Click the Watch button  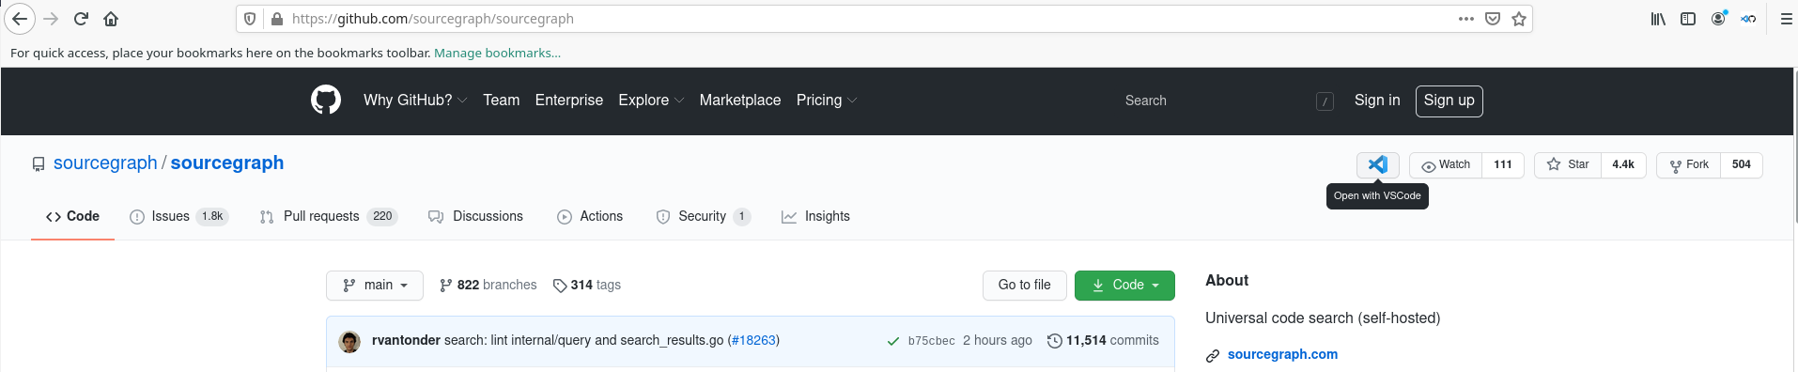pyautogui.click(x=1446, y=164)
